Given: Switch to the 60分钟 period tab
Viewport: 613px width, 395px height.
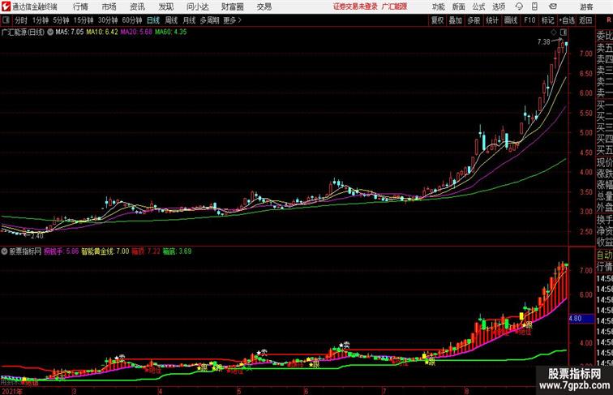Looking at the screenshot, I should (132, 20).
